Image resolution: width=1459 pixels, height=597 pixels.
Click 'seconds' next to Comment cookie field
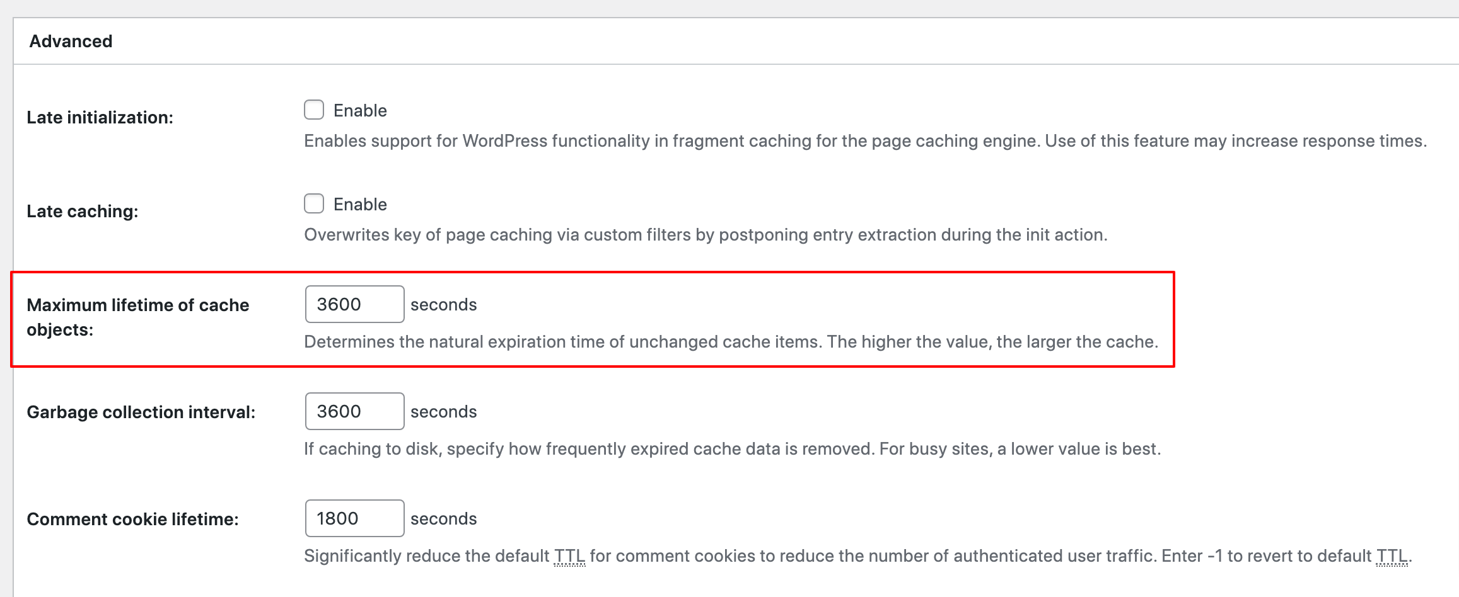pos(443,519)
